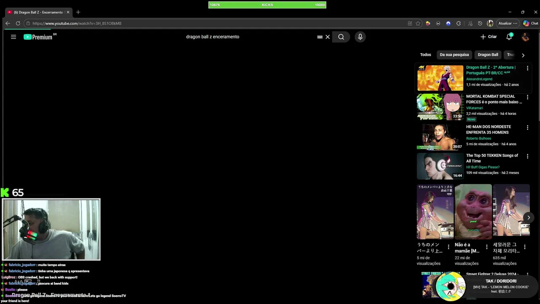Open the うちのメンバー Short thumbnail
Viewport: 540px width, 304px height.
(x=435, y=212)
